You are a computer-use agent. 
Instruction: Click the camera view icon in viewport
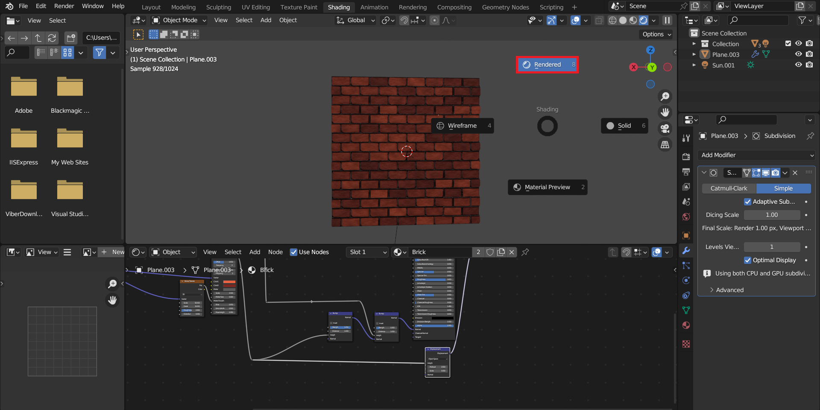(x=665, y=129)
